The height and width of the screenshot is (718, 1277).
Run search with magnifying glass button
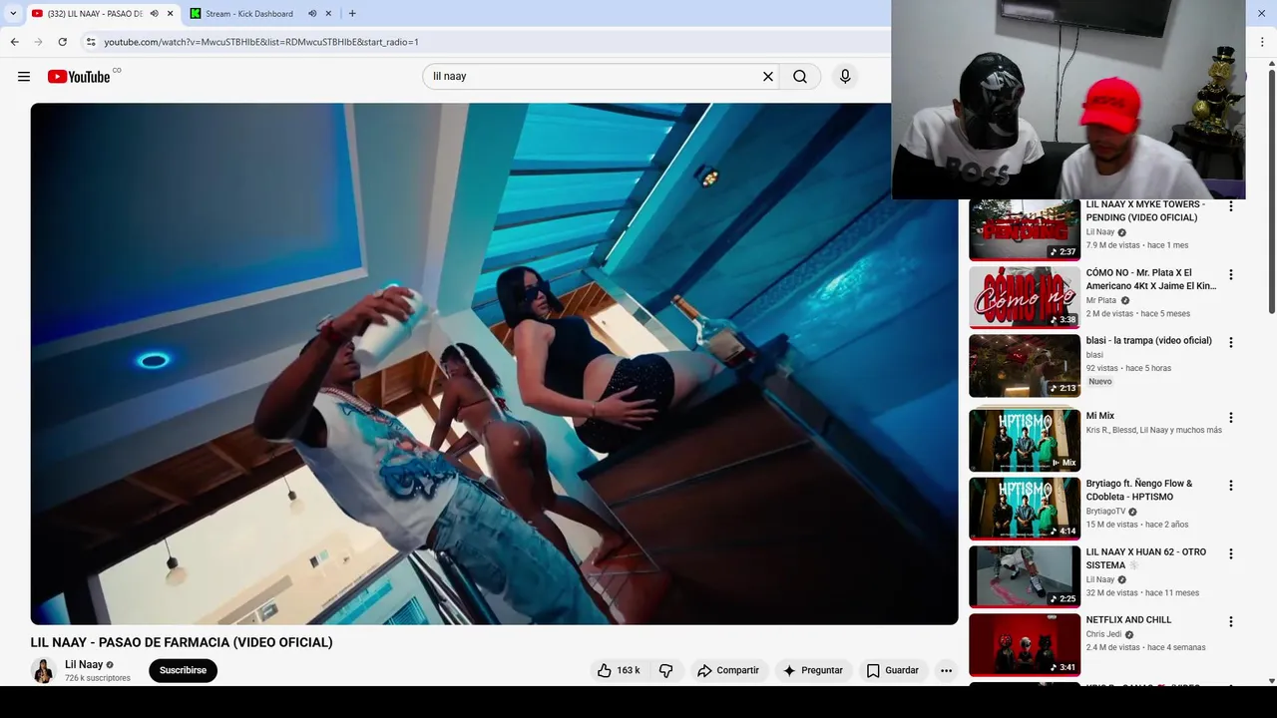(x=800, y=77)
